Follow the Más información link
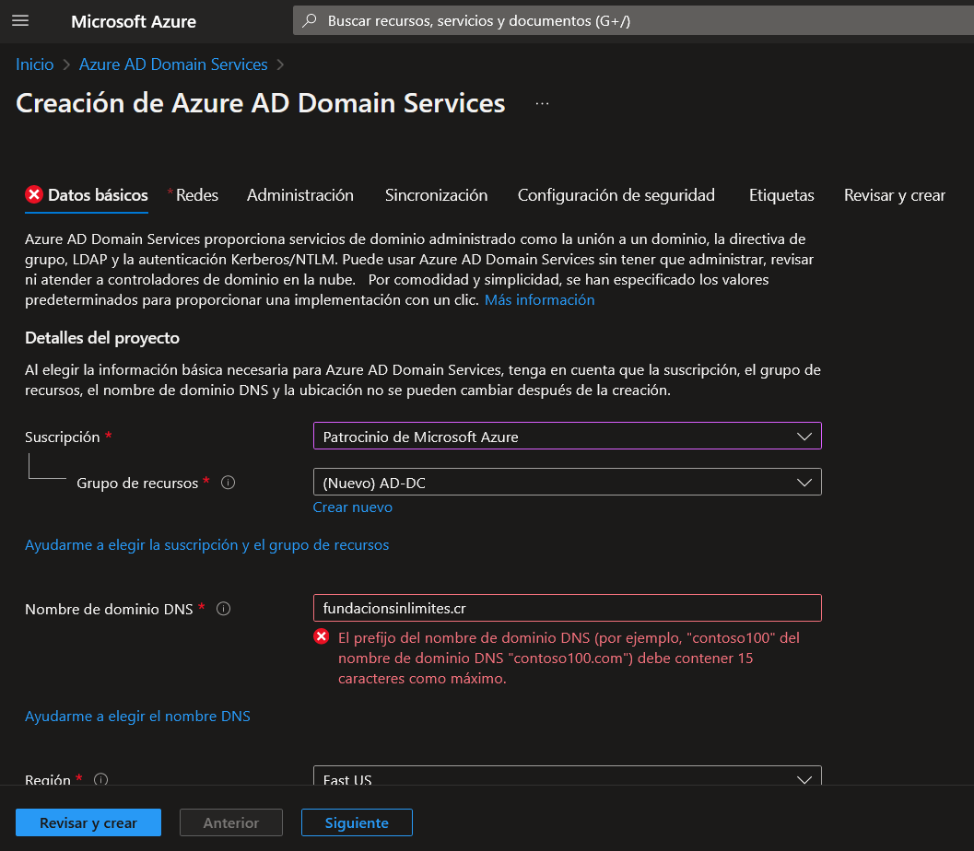Image resolution: width=974 pixels, height=851 pixels. coord(539,300)
